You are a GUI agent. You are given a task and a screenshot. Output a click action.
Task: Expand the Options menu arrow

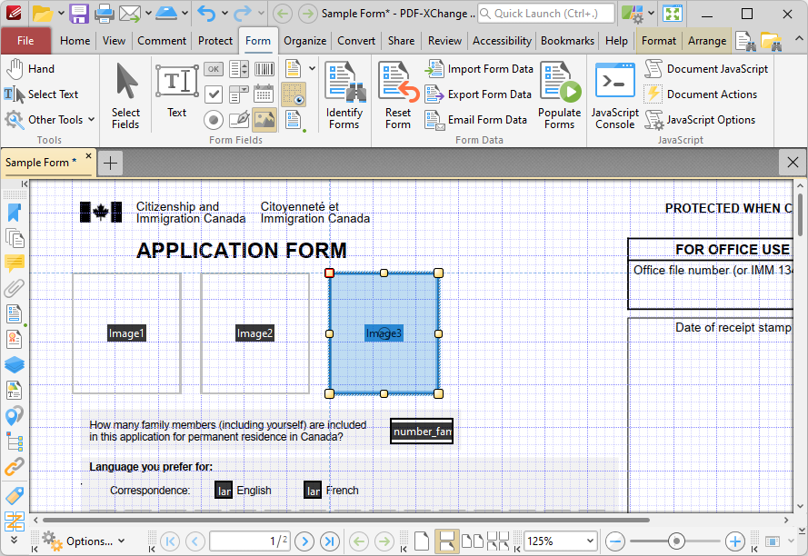[x=121, y=541]
